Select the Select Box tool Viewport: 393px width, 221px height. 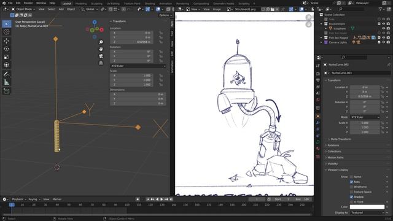point(7,24)
